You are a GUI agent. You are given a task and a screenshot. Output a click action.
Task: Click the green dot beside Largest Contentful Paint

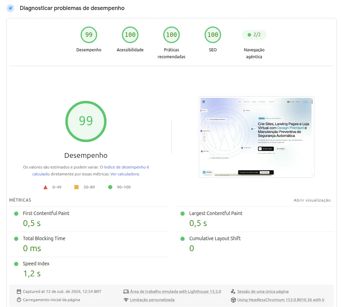point(183,214)
